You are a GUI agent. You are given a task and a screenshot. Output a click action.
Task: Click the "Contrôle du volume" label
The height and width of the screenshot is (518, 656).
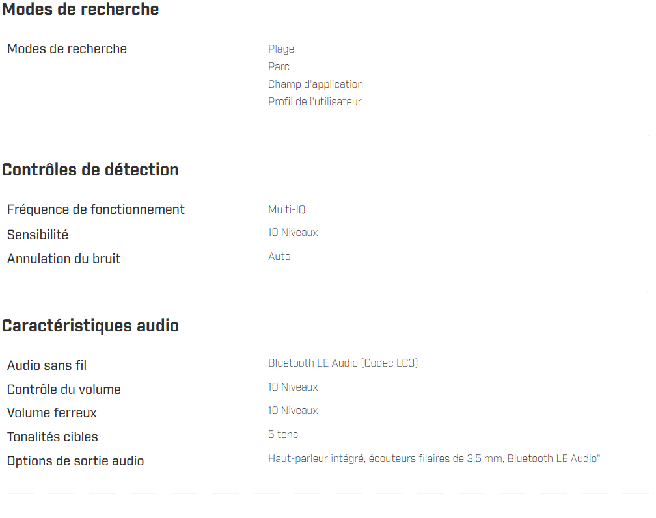(64, 390)
